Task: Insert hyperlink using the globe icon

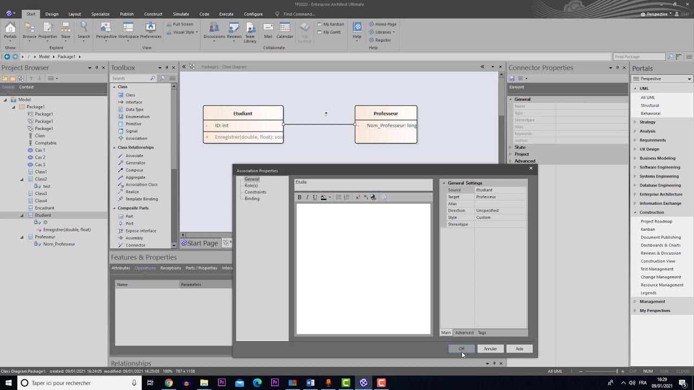Action: (x=373, y=197)
